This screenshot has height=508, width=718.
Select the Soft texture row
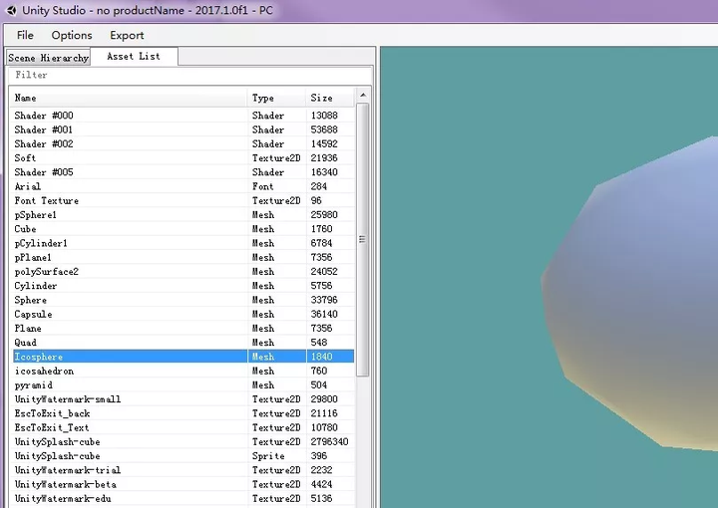[183, 157]
